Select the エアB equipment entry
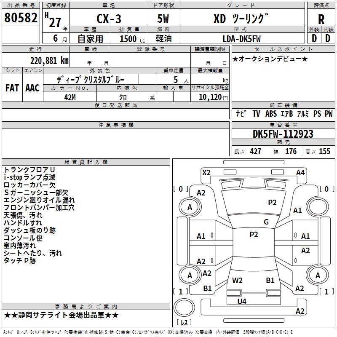Screen dimensions: 337x337 [x=287, y=114]
